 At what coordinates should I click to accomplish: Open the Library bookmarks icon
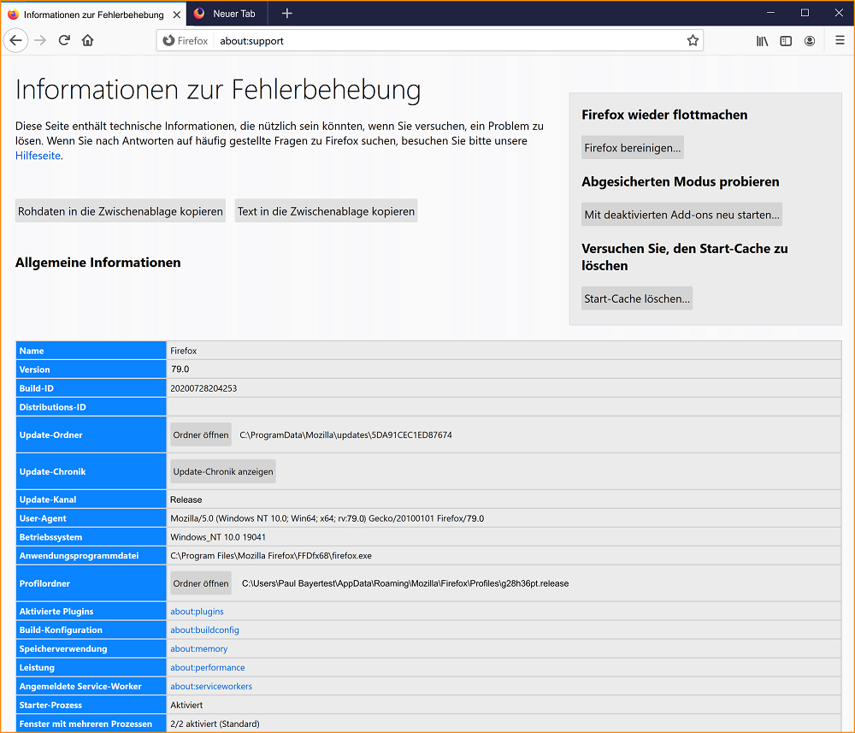point(762,40)
